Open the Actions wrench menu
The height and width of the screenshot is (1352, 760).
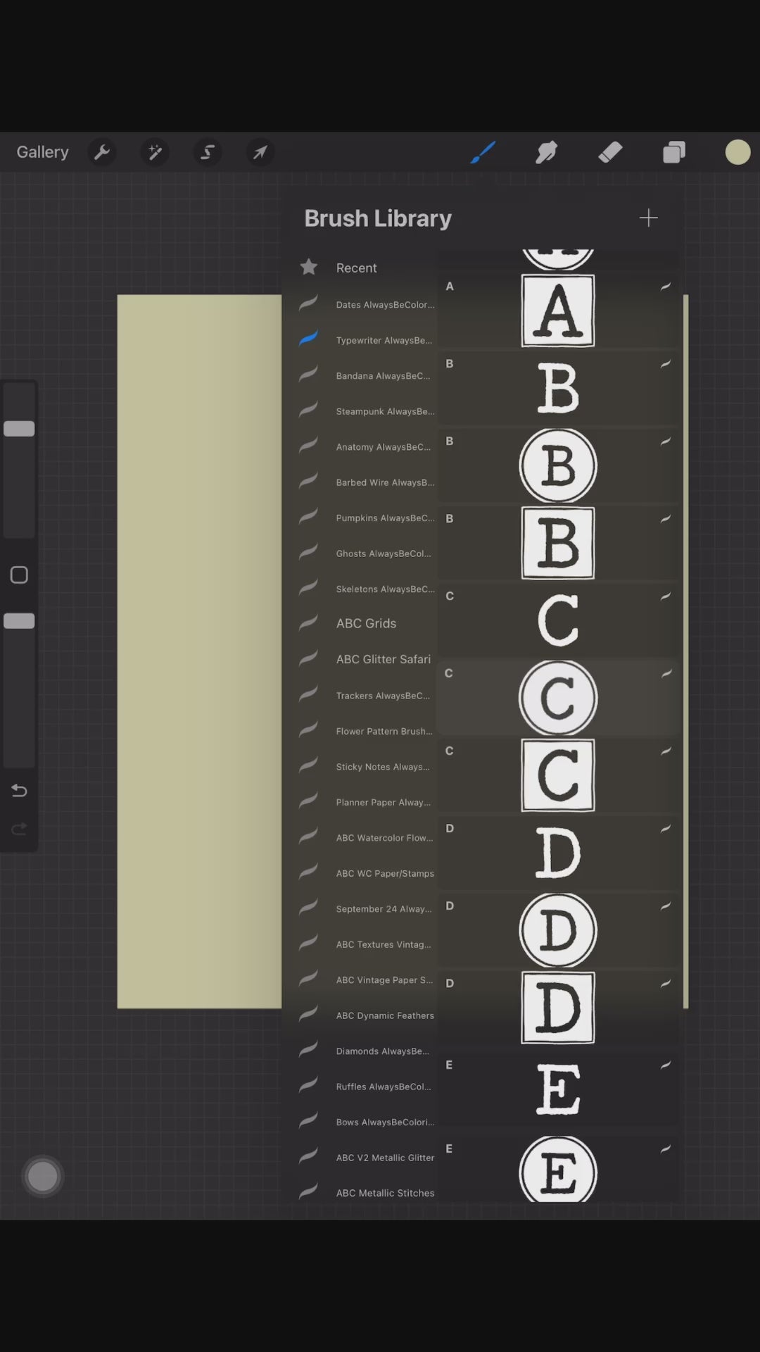tap(102, 152)
